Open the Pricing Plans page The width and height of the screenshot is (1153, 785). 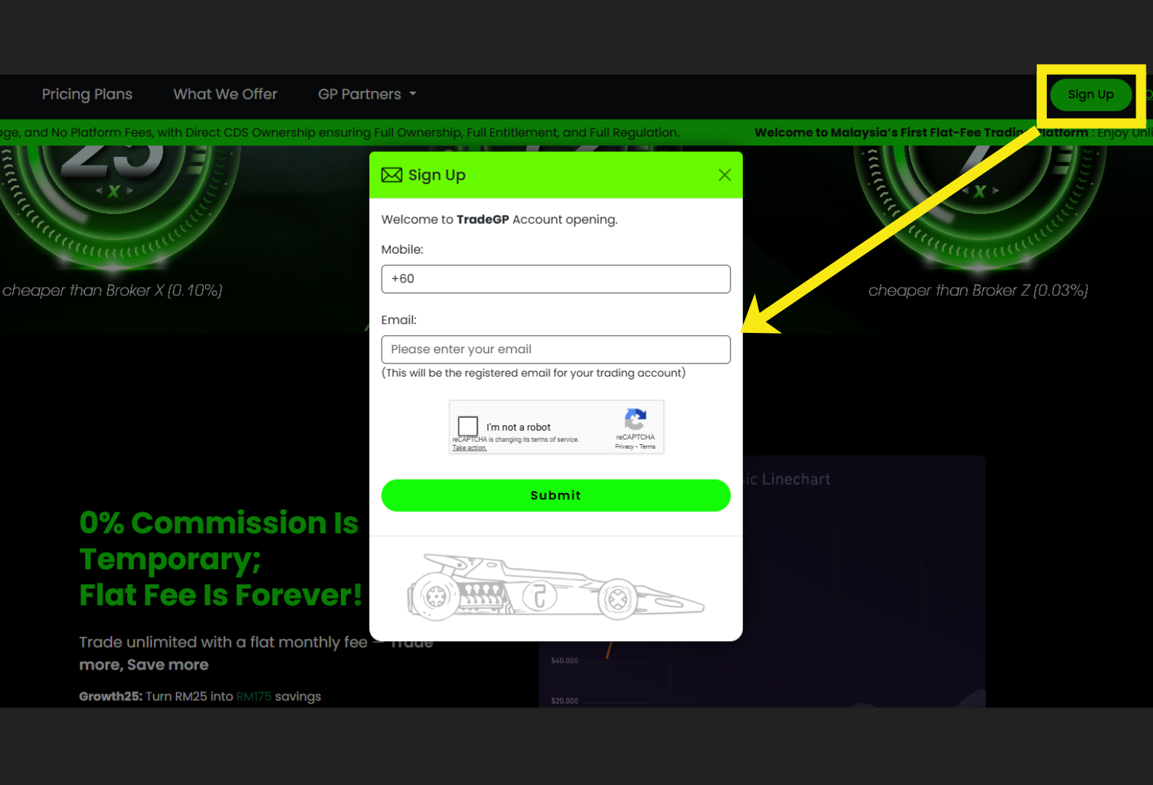click(87, 94)
